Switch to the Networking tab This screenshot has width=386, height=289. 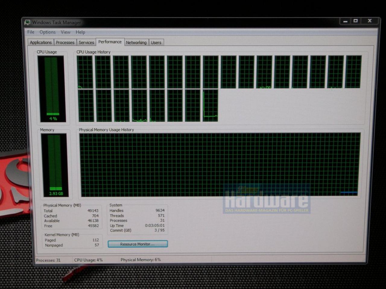(136, 42)
